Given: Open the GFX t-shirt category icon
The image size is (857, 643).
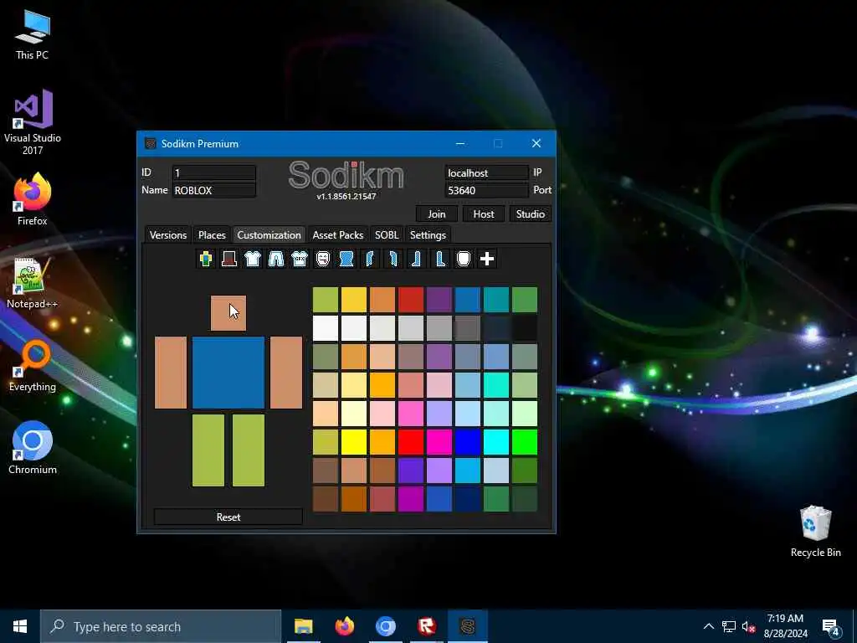Looking at the screenshot, I should (300, 259).
